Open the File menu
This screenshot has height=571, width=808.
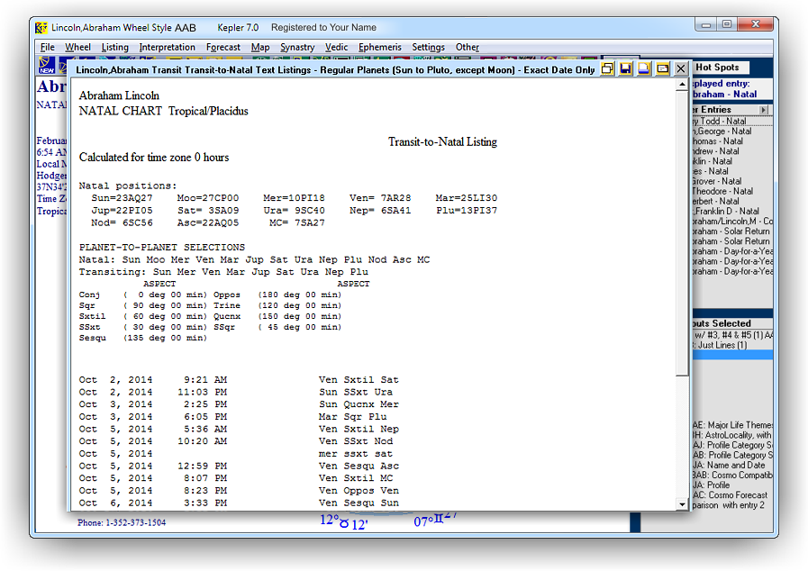point(47,48)
